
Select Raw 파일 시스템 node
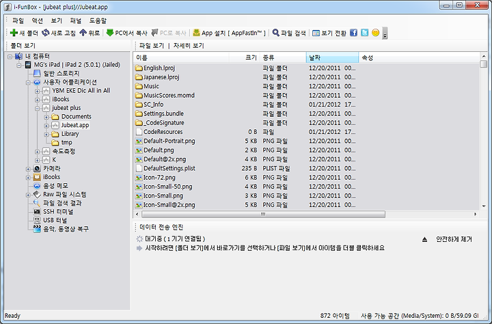click(65, 195)
